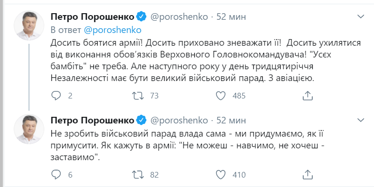Click Петро Порошенко name on first tweet
The image size is (374, 187).
(92, 17)
